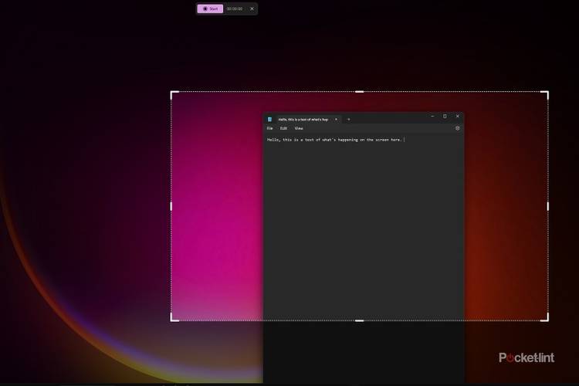Click the top-left corner selection handle

point(171,92)
